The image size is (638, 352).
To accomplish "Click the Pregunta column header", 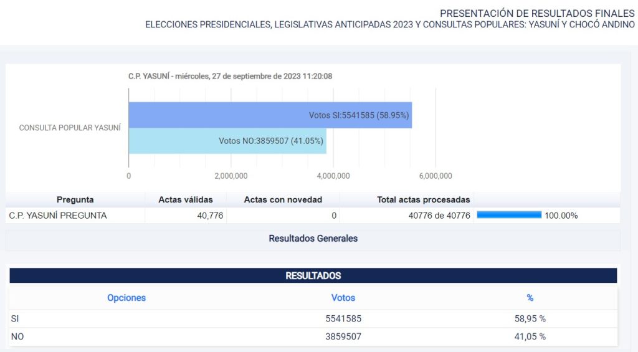I will [75, 200].
